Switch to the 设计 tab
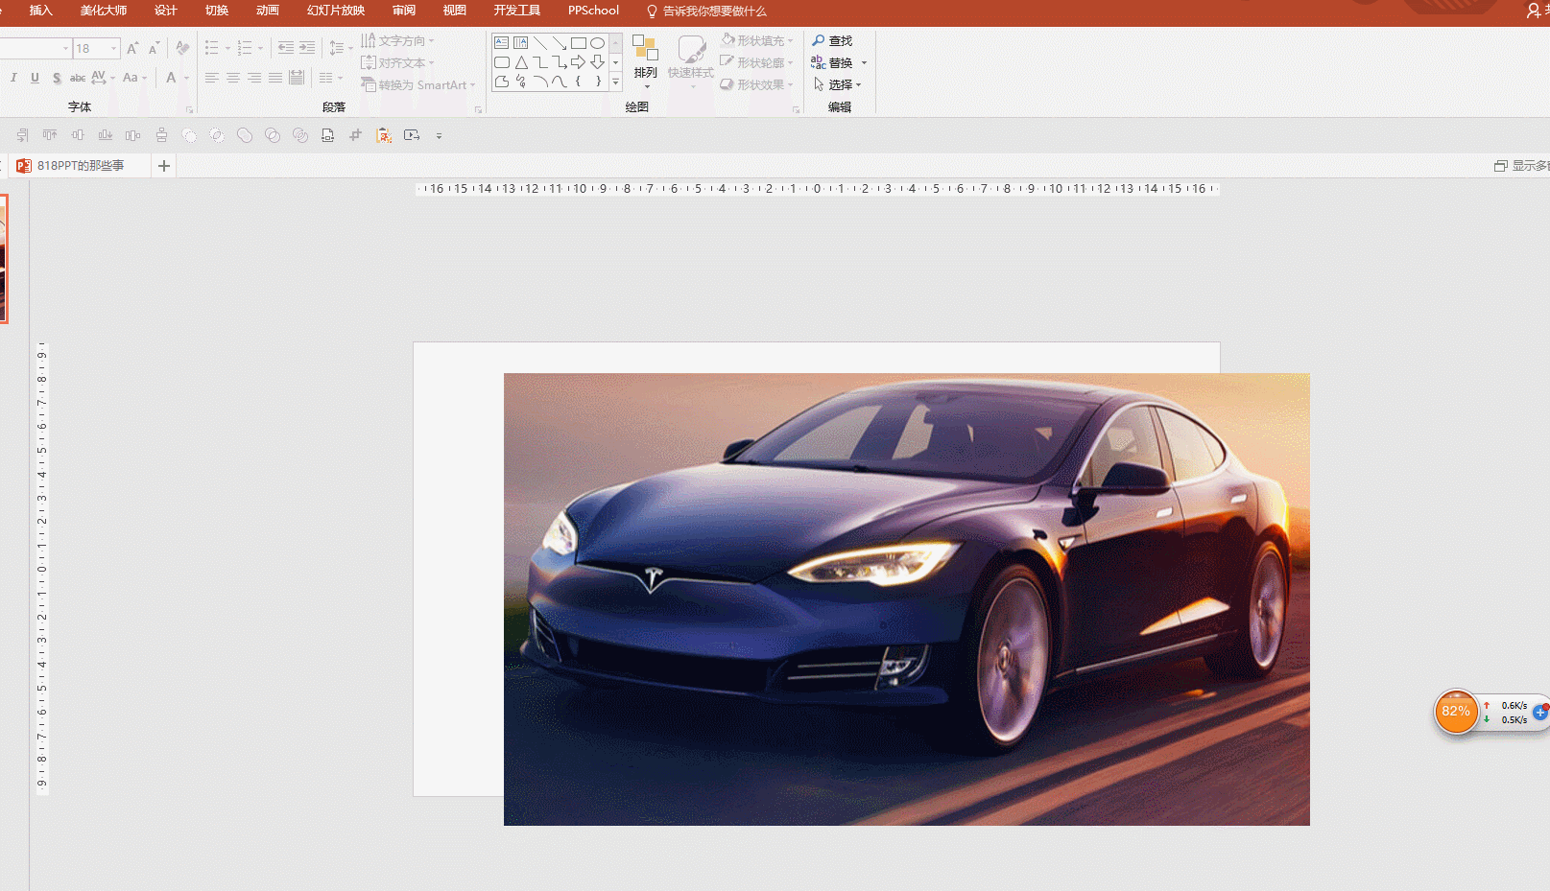This screenshot has width=1550, height=891. tap(166, 11)
